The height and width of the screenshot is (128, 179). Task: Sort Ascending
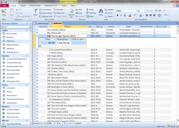point(45,10)
